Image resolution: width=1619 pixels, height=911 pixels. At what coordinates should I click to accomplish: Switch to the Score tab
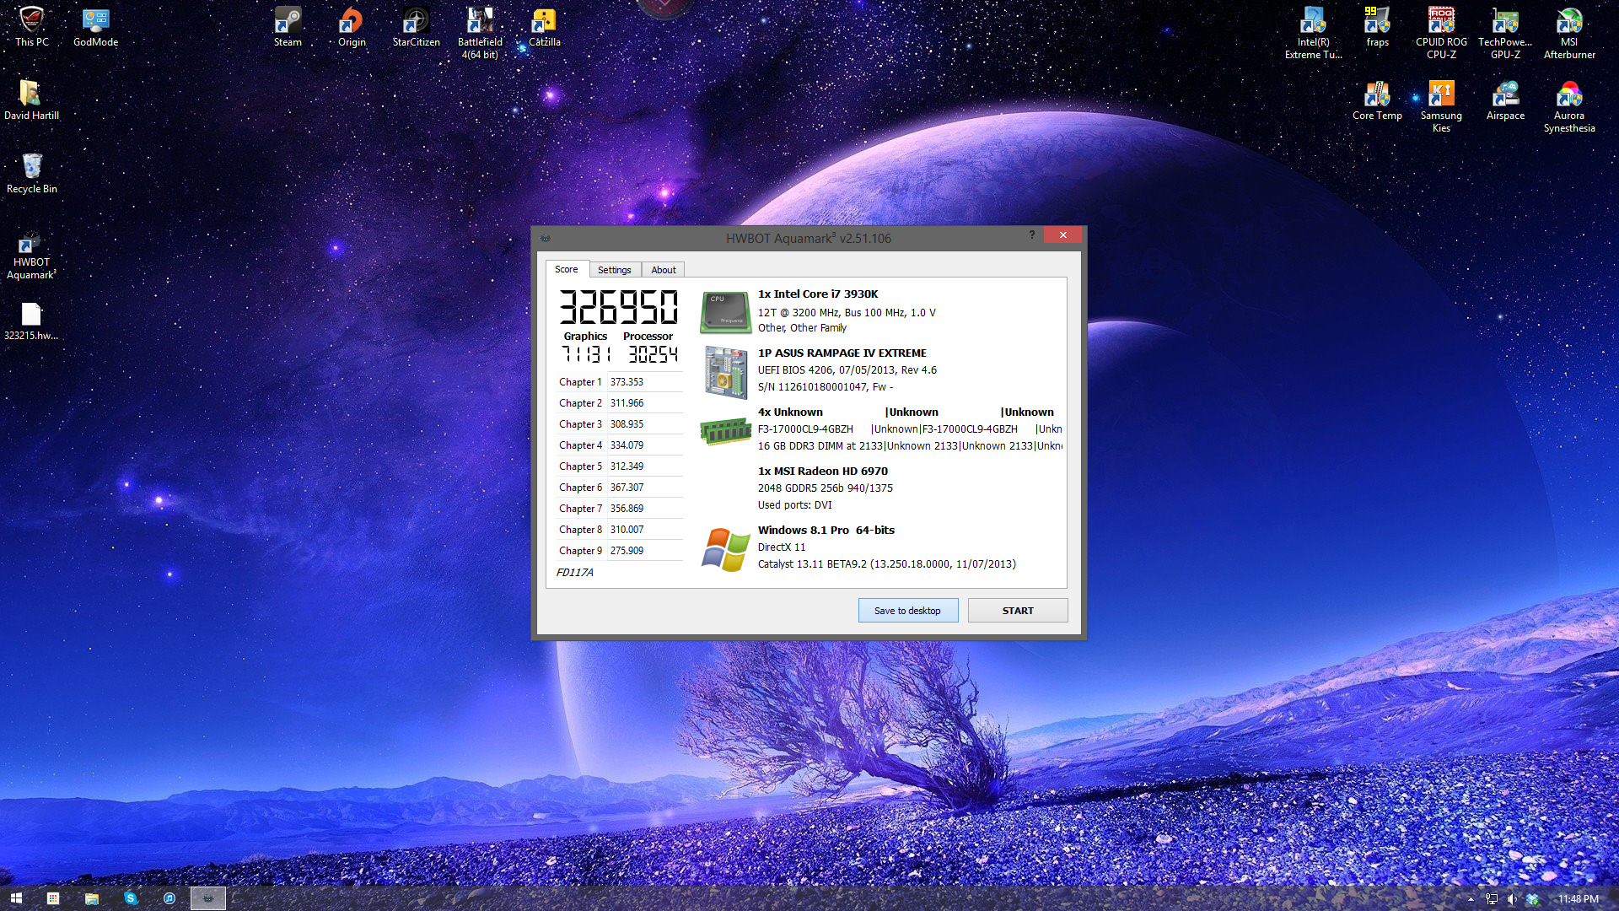point(566,269)
